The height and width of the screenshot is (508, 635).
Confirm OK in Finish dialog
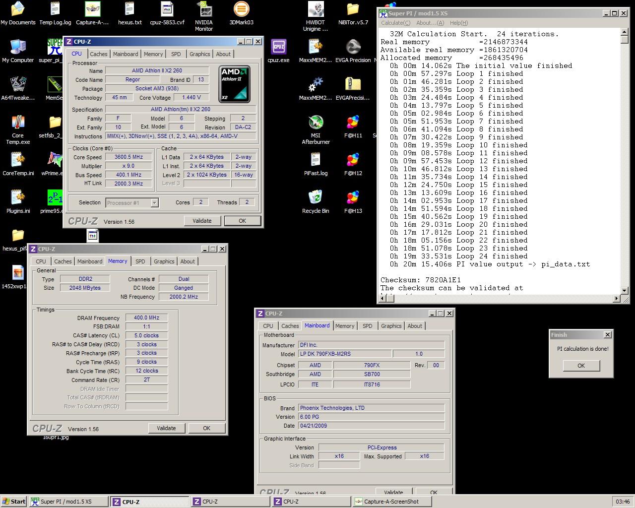[x=581, y=366]
